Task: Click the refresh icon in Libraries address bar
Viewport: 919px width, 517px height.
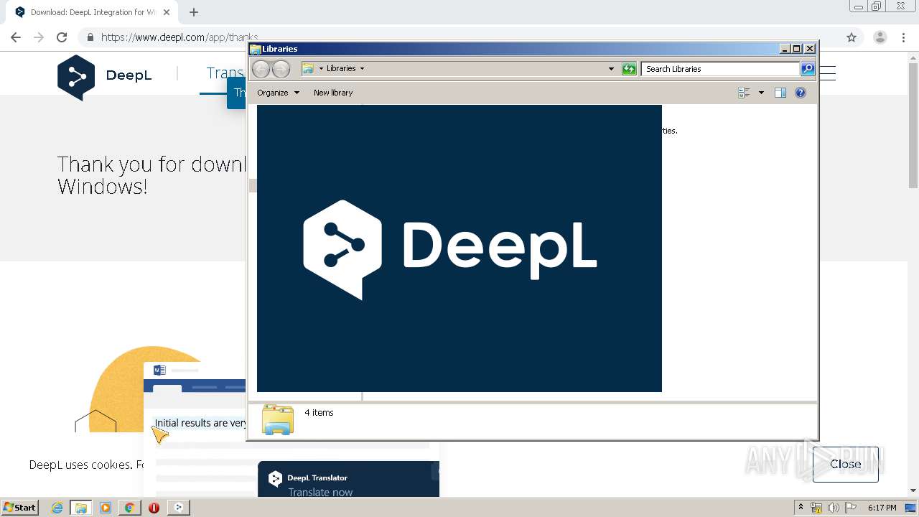Action: [629, 69]
